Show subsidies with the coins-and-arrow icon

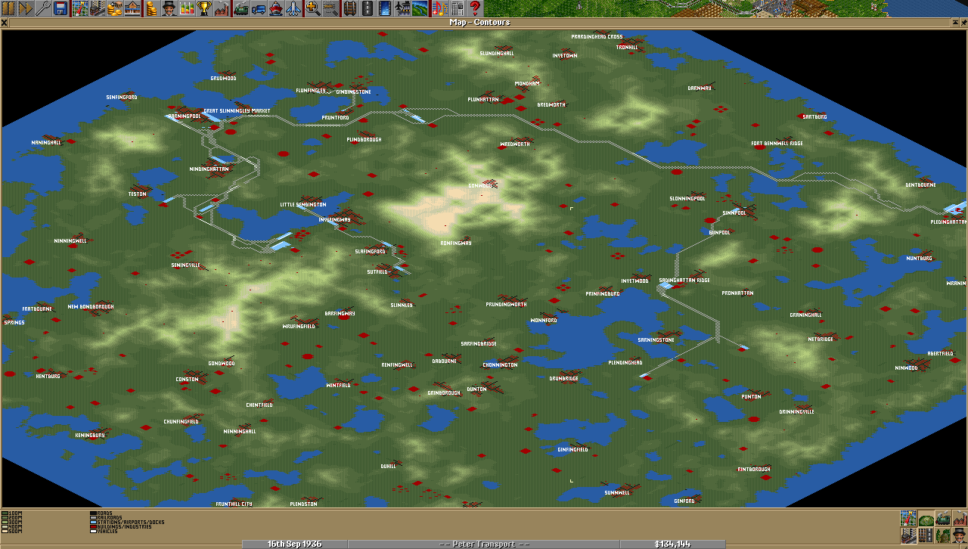point(114,8)
